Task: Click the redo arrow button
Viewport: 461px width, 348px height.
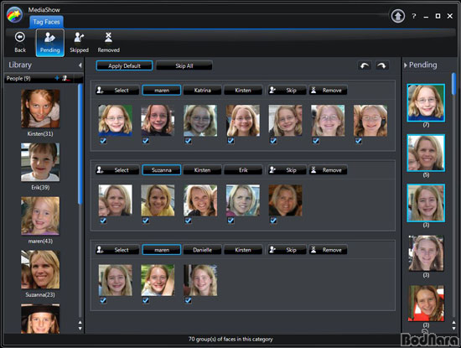Action: pyautogui.click(x=382, y=65)
